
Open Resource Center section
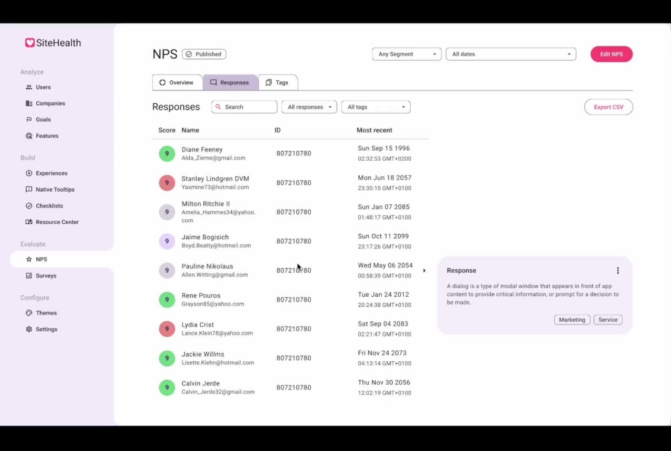point(52,222)
